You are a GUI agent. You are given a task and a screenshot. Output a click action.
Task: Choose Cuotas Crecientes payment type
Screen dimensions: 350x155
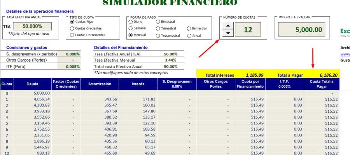(72, 28)
